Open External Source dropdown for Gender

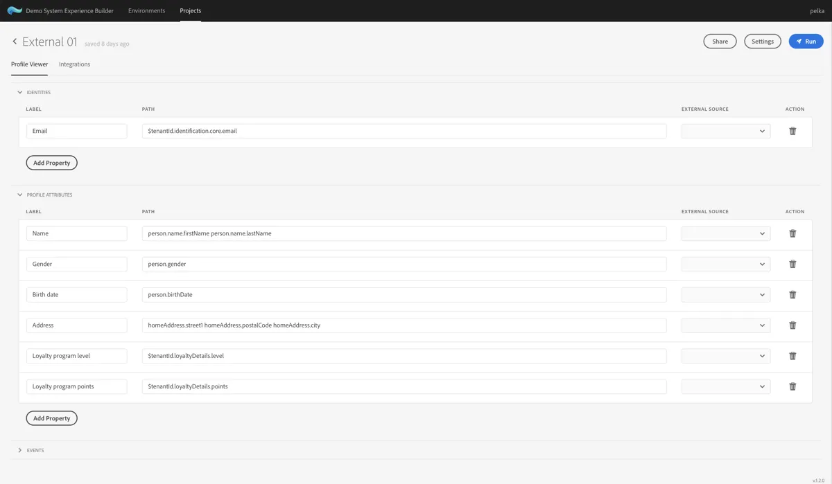(726, 264)
